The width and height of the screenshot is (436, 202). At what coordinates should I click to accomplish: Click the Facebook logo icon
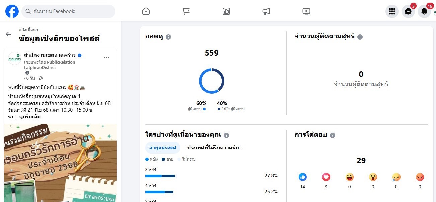click(12, 11)
